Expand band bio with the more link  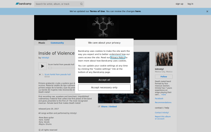(164, 95)
